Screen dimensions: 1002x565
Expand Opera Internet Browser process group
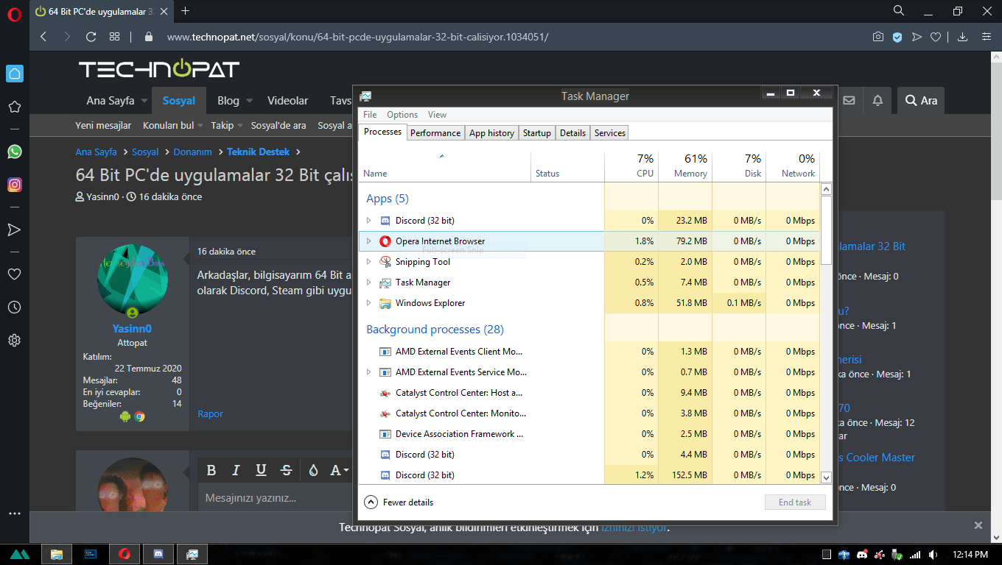click(369, 241)
